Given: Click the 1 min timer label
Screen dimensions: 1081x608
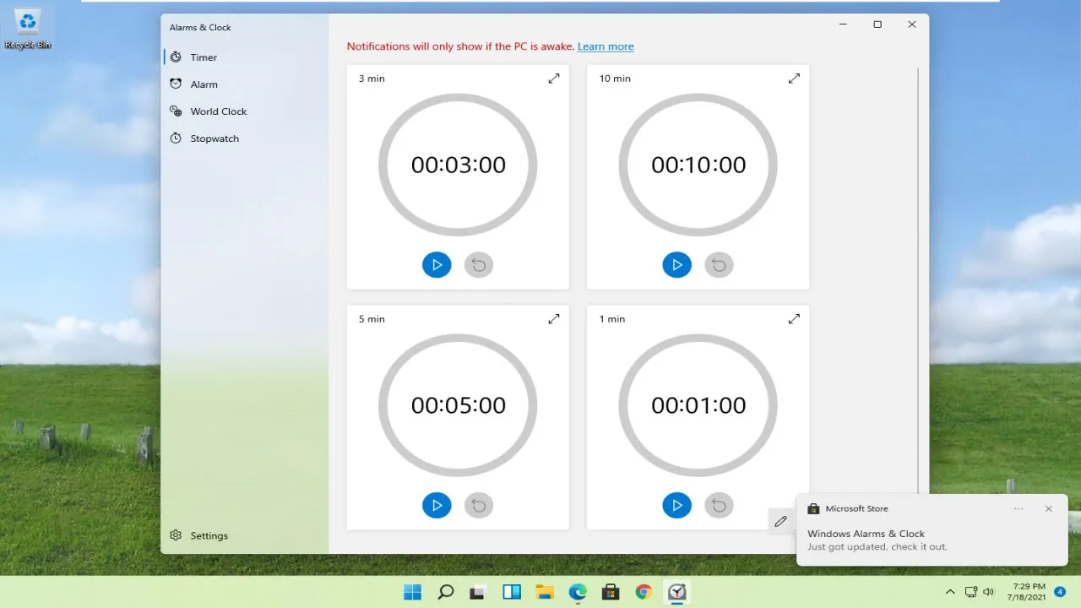Looking at the screenshot, I should [611, 319].
